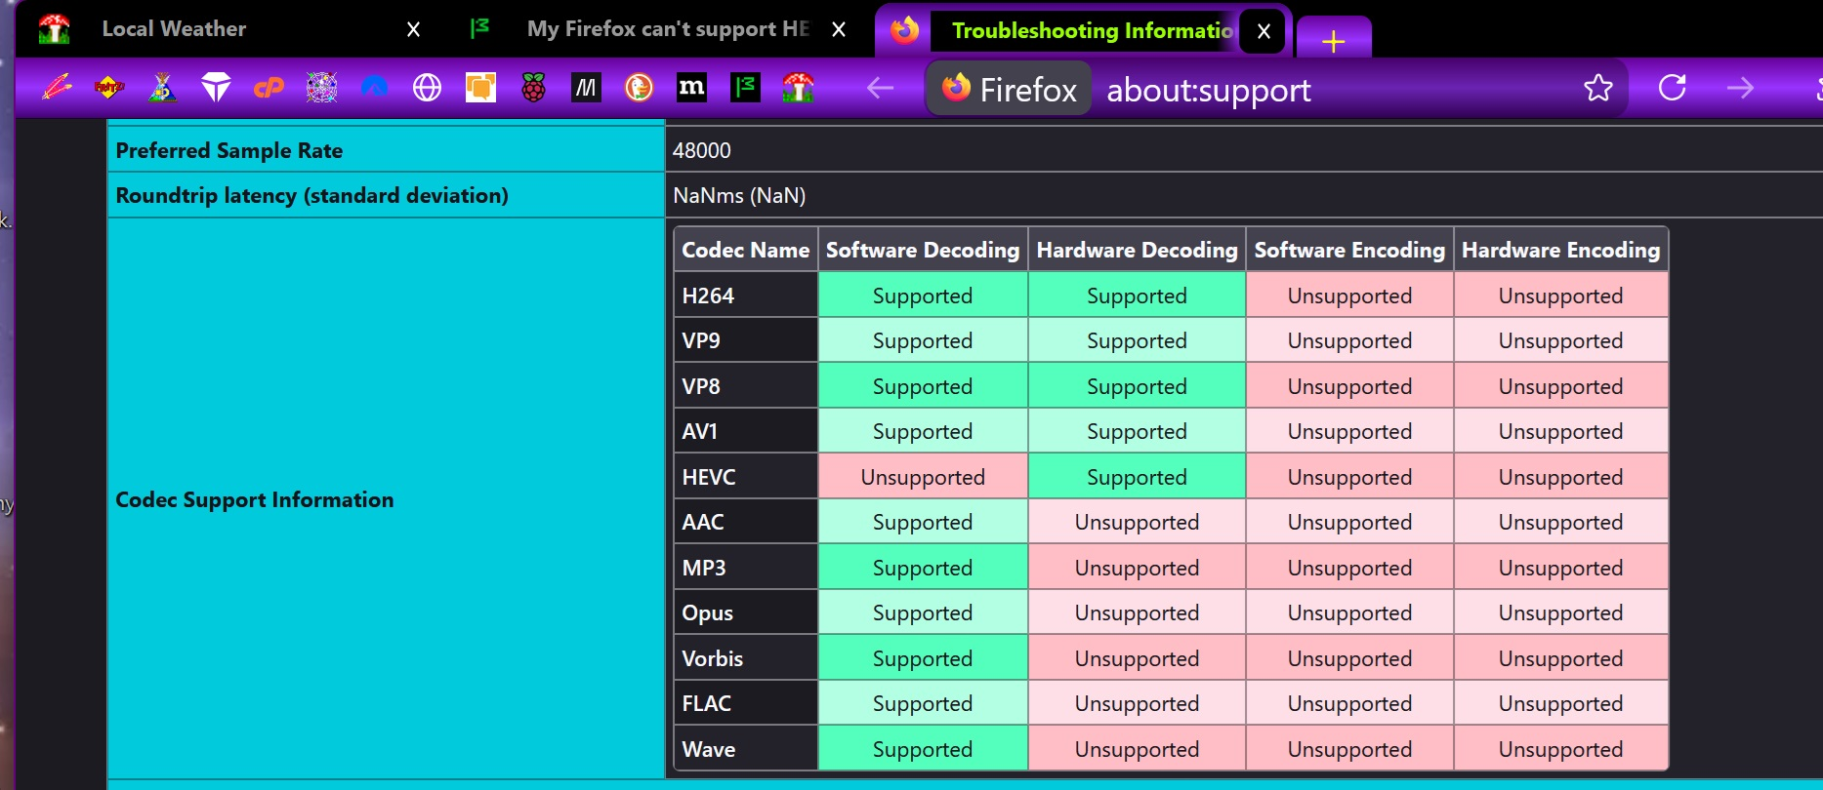Click the cPanel orange bookmark icon

tap(269, 88)
